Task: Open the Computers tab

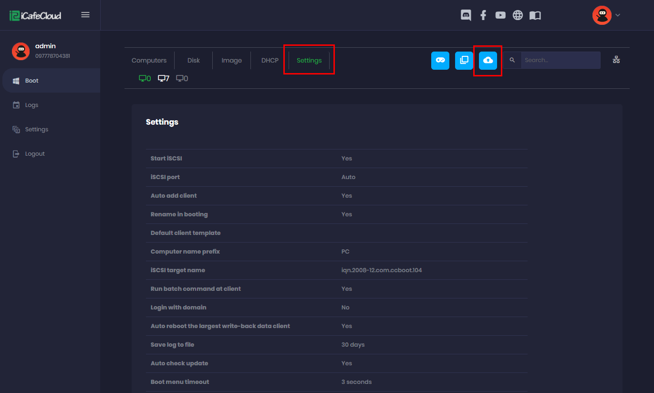Action: (149, 60)
